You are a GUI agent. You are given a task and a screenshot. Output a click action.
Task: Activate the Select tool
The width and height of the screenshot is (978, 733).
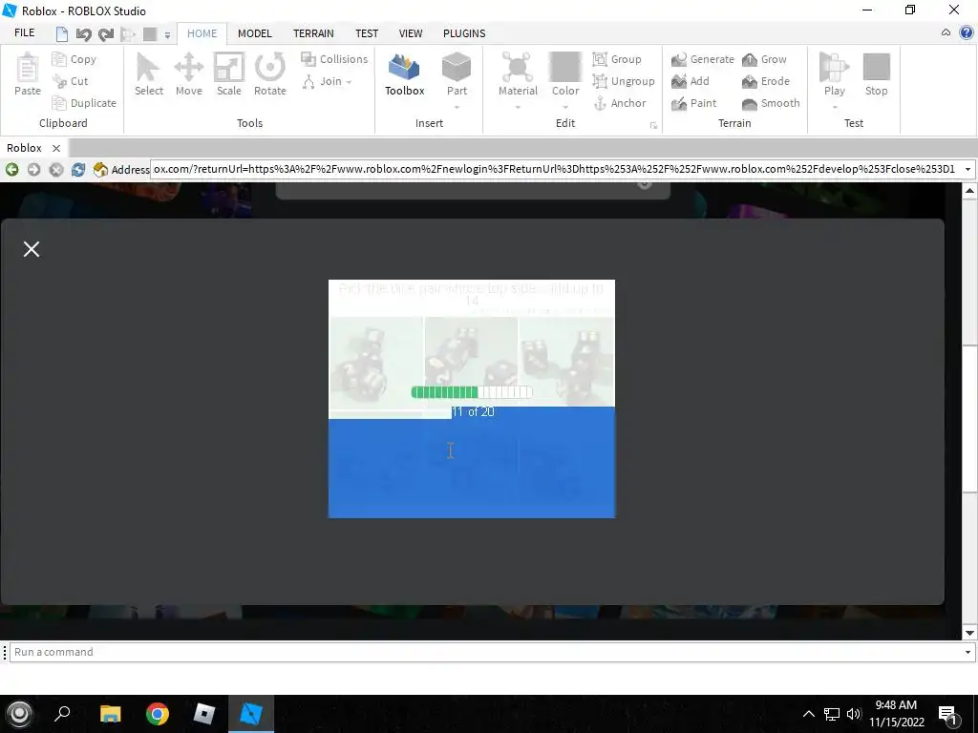(148, 74)
